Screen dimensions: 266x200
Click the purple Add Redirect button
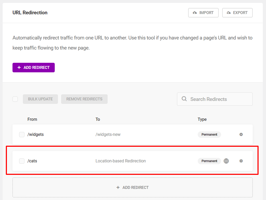click(x=33, y=68)
